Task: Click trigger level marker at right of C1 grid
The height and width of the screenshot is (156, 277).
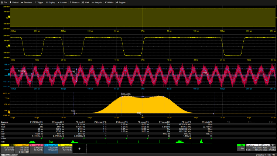Action: [276, 18]
